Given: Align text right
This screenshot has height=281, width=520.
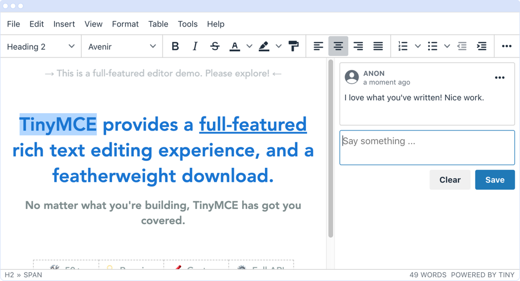Looking at the screenshot, I should click(x=358, y=47).
